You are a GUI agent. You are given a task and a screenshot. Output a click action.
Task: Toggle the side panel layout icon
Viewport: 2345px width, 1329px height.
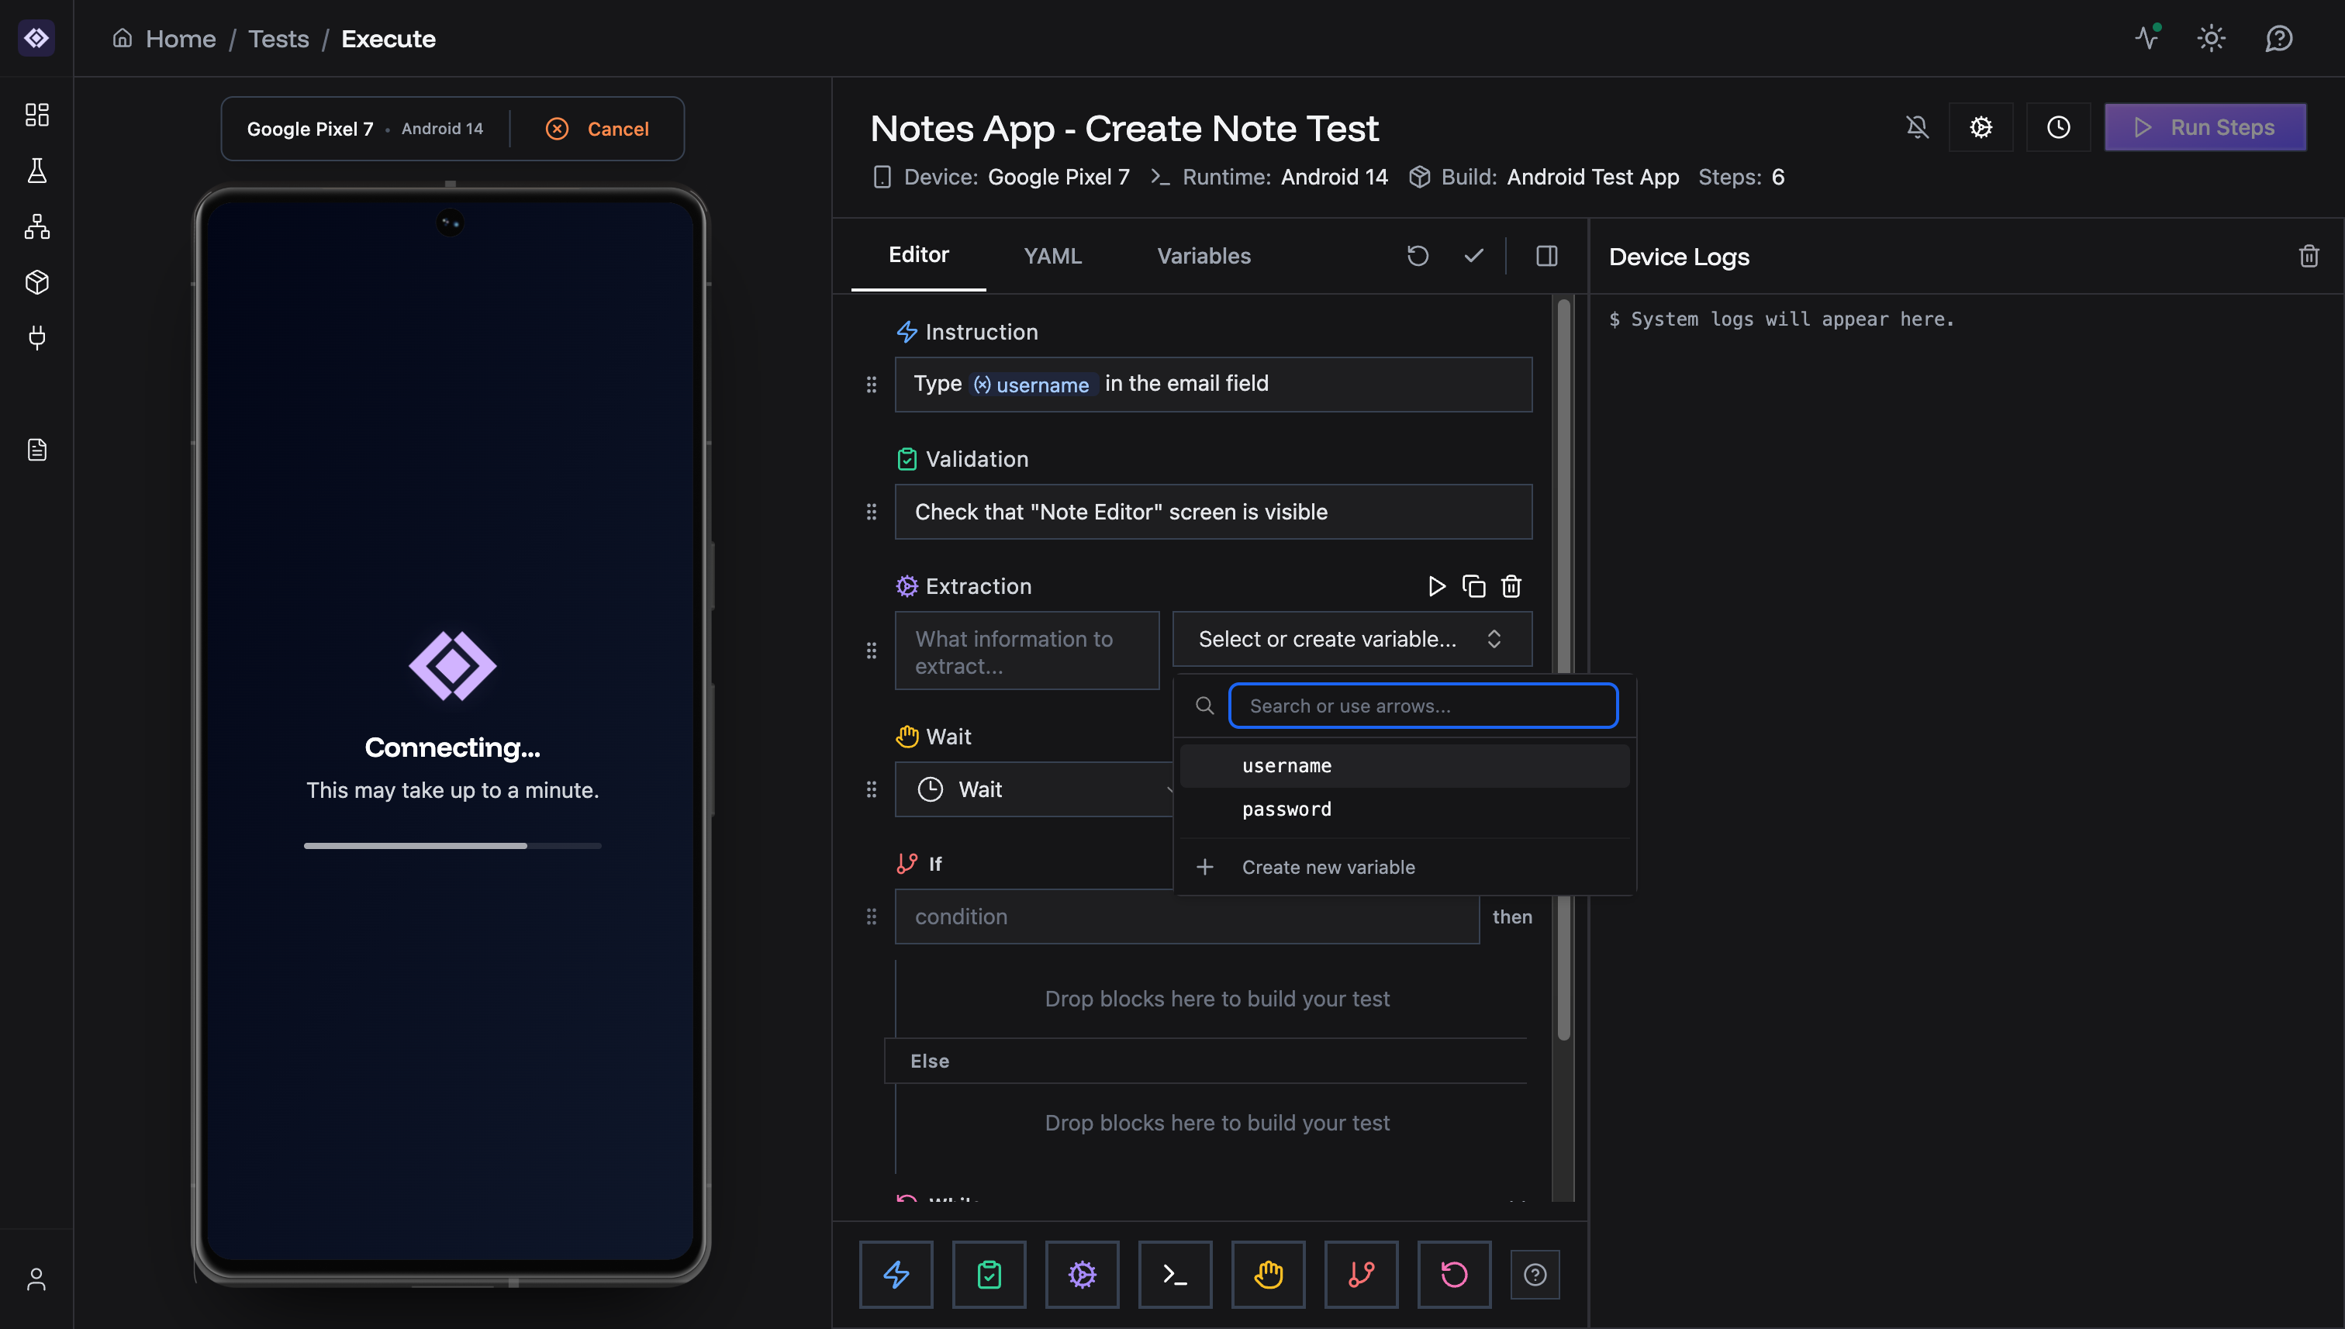[x=1546, y=257]
